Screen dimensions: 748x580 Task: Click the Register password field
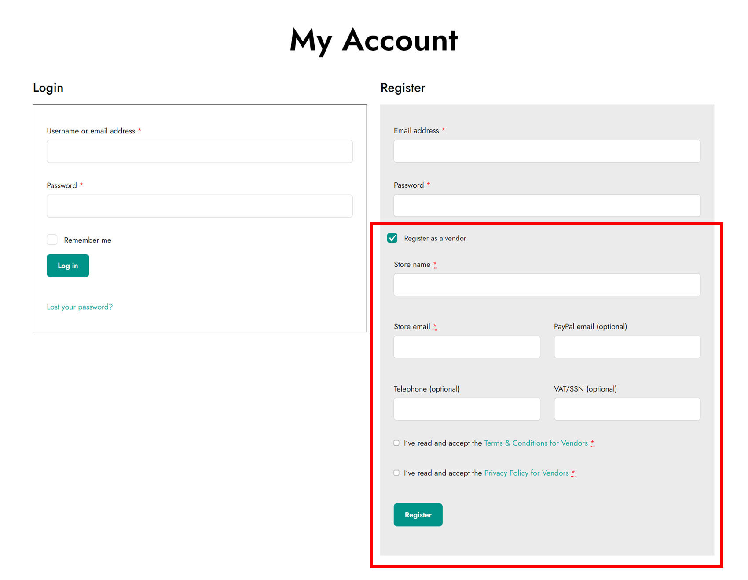[547, 206]
